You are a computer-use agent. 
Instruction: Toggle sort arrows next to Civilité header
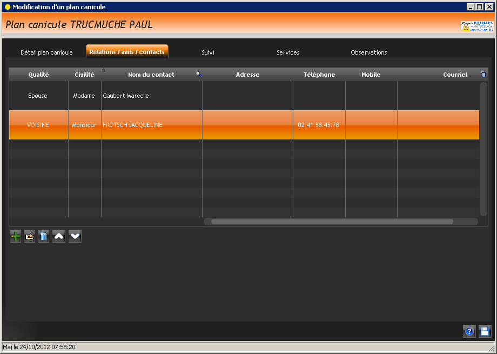point(104,71)
